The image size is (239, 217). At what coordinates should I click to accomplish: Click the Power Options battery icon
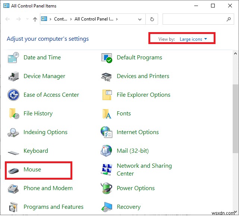coord(106,188)
